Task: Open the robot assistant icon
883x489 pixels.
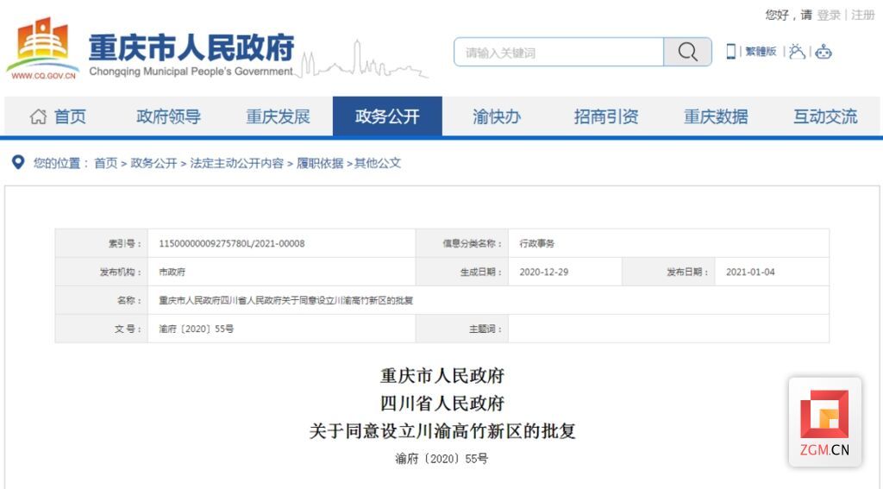Action: (824, 52)
